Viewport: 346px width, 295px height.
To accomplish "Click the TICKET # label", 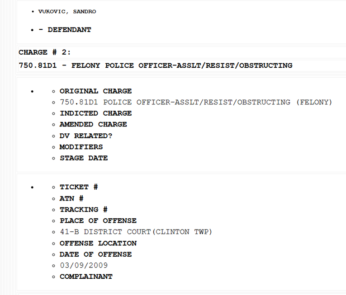I will point(79,187).
